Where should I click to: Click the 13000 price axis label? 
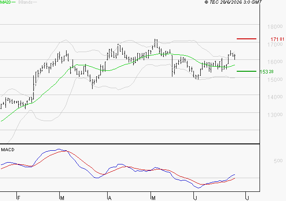point(275,115)
